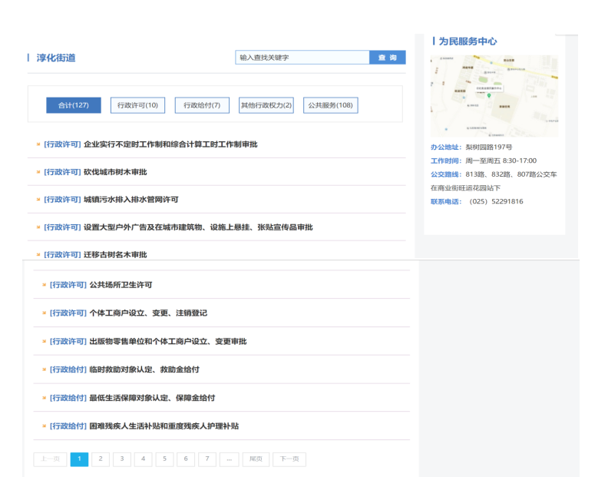Open 城镇污水排入排水管网许可 item
Image resolution: width=608 pixels, height=477 pixels.
(131, 200)
